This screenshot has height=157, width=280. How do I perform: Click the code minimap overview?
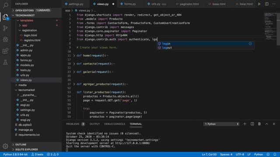pyautogui.click(x=270, y=27)
